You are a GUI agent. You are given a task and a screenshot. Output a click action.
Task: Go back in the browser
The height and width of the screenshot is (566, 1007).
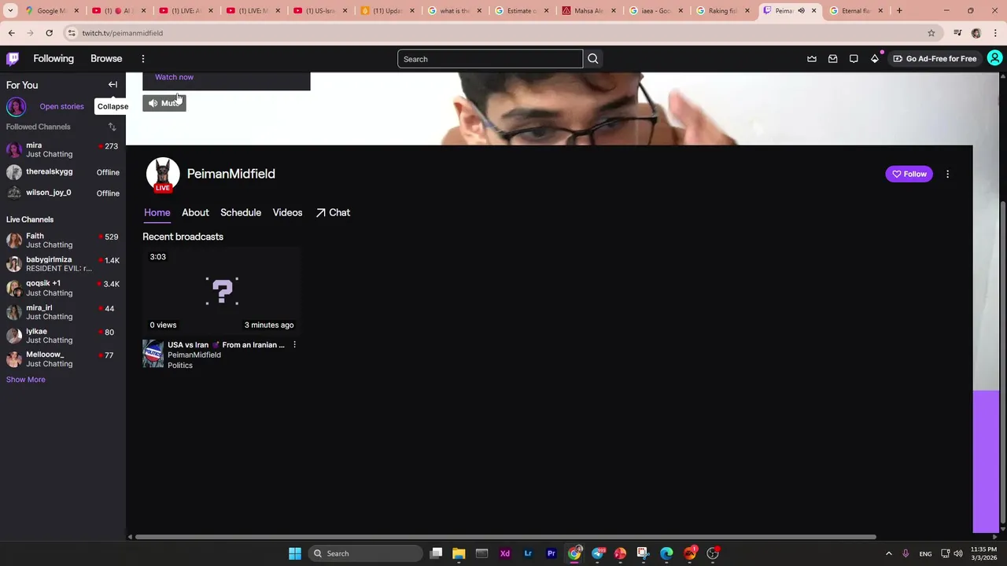pyautogui.click(x=11, y=33)
